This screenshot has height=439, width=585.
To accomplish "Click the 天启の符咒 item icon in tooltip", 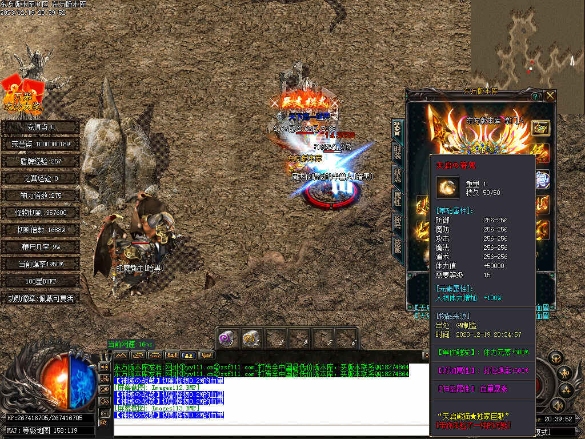I will [x=448, y=187].
